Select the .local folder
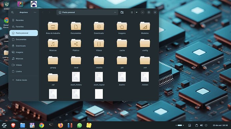This screenshot has height=129, width=231. pyautogui.click(x=76, y=62)
